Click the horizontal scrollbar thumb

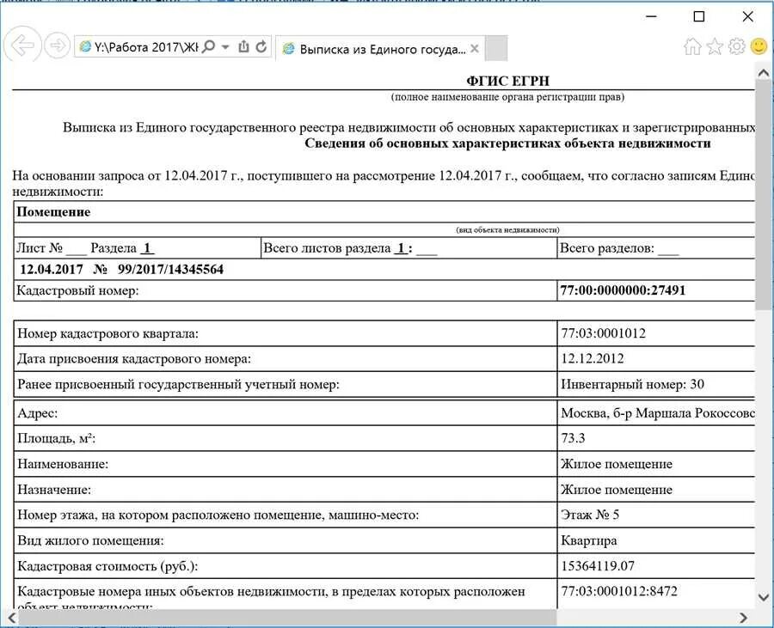[288, 617]
